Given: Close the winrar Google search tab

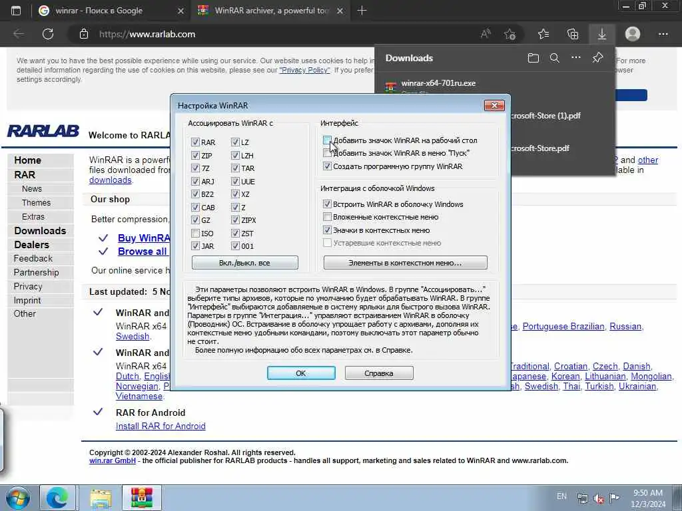Looking at the screenshot, I should (181, 11).
